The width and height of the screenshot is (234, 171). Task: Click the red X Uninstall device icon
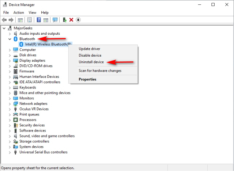click(71, 20)
